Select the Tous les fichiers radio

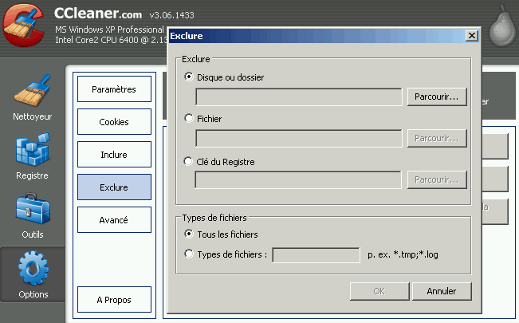[x=189, y=234]
